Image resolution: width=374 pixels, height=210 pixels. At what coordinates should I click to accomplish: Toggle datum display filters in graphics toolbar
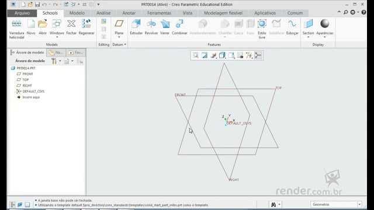coord(249,55)
